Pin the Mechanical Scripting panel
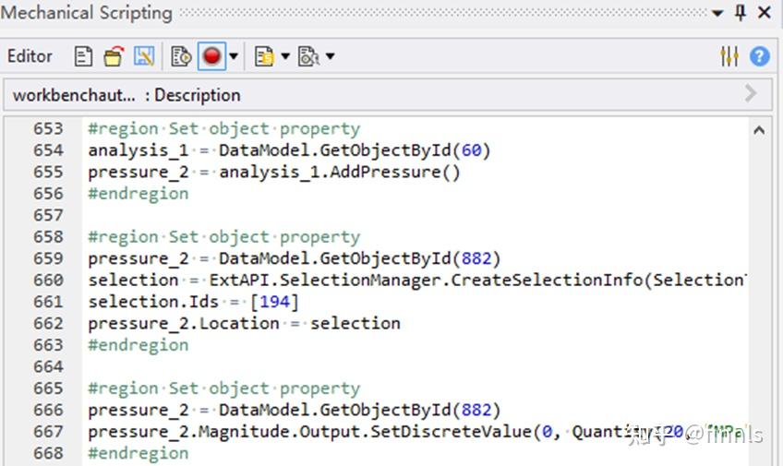Image resolution: width=783 pixels, height=466 pixels. pyautogui.click(x=740, y=13)
